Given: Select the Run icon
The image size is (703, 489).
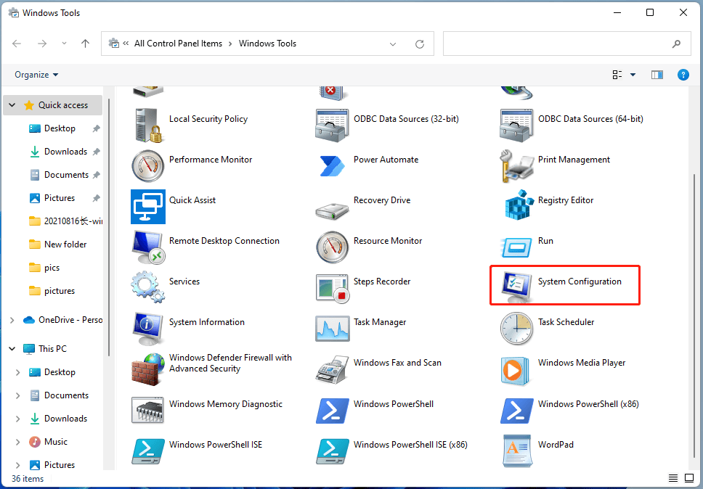Looking at the screenshot, I should click(516, 247).
